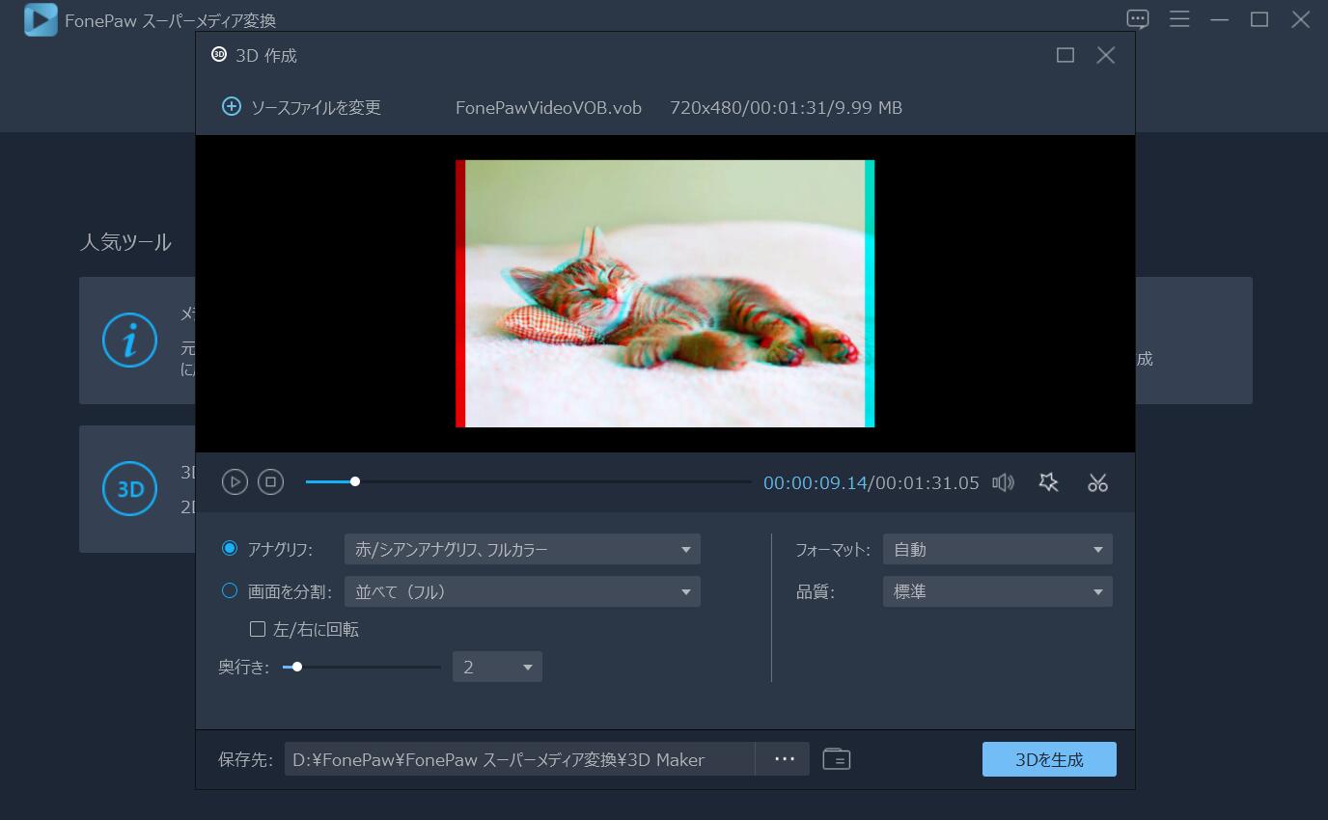1328x820 pixels.
Task: Click the FonePaw app logo icon
Action: click(x=41, y=19)
